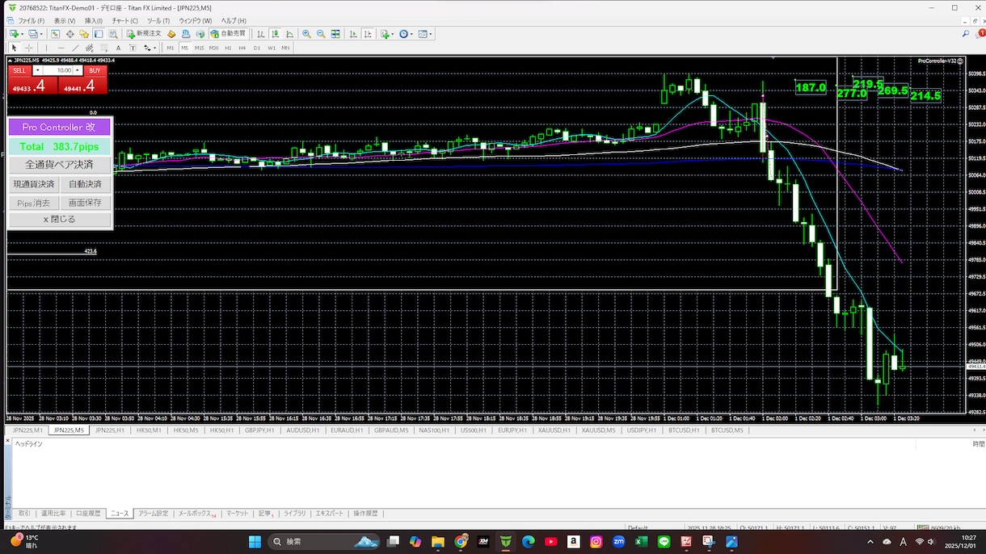Open the ツール (T) menu
The width and height of the screenshot is (986, 554).
pos(158,20)
